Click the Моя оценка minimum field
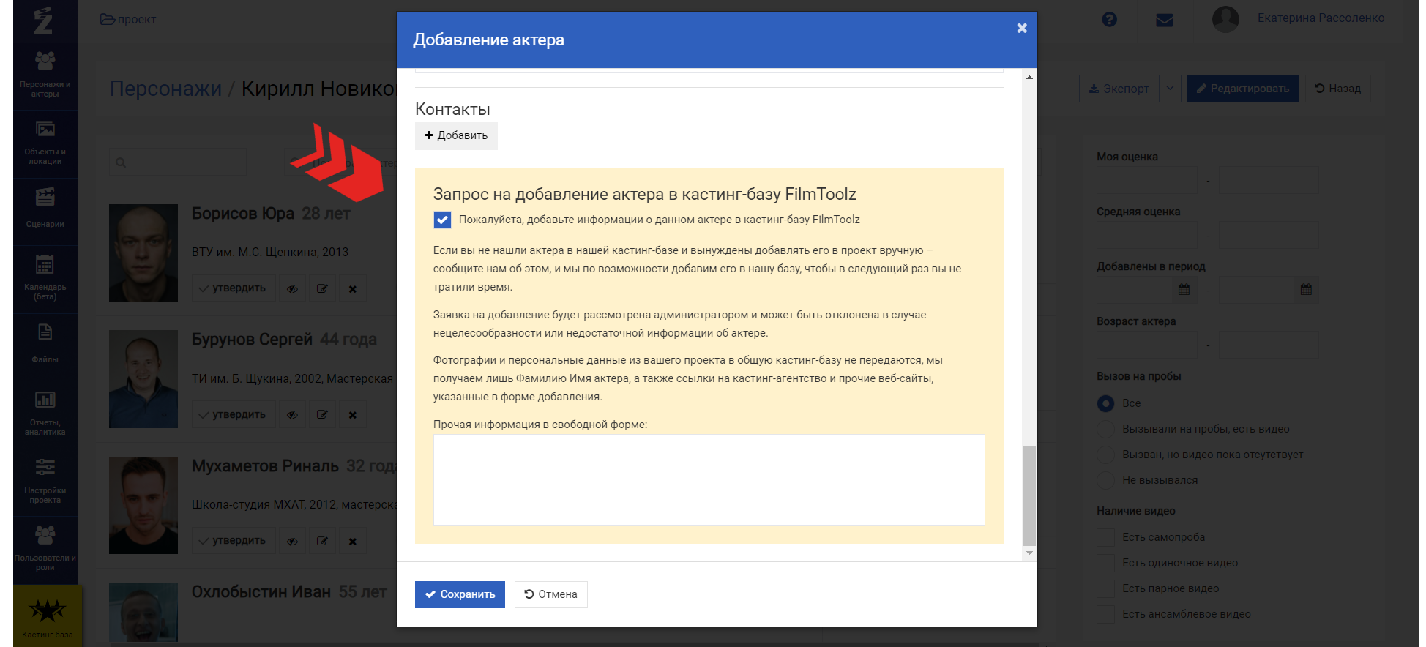Screen dimensions: 1426x647 pyautogui.click(x=1146, y=180)
